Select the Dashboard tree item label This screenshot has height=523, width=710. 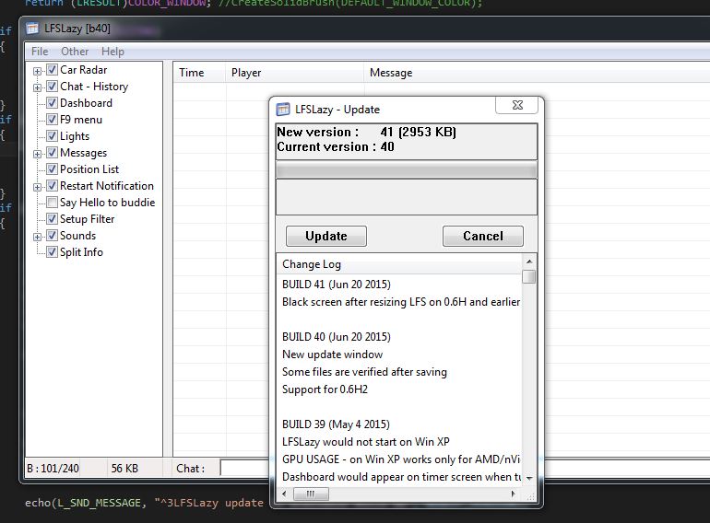tap(86, 103)
